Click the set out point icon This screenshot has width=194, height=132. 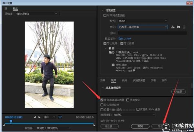click(x=39, y=117)
